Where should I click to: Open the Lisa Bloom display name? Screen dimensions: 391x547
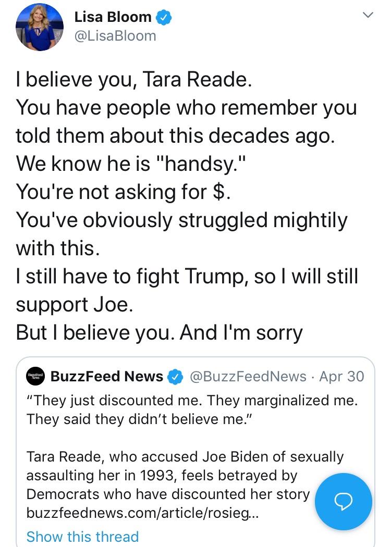pyautogui.click(x=113, y=17)
